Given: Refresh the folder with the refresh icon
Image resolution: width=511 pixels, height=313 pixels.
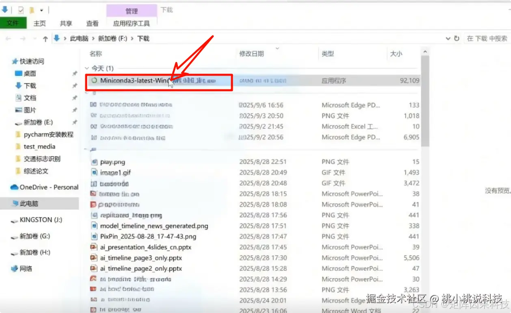Looking at the screenshot, I should click(457, 38).
